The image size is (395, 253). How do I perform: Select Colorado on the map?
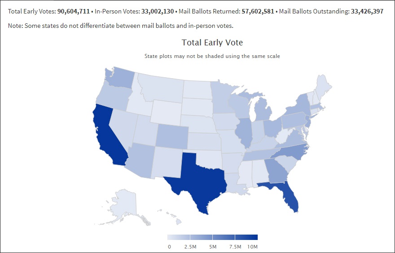172,136
